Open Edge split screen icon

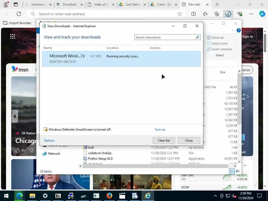coord(193,14)
